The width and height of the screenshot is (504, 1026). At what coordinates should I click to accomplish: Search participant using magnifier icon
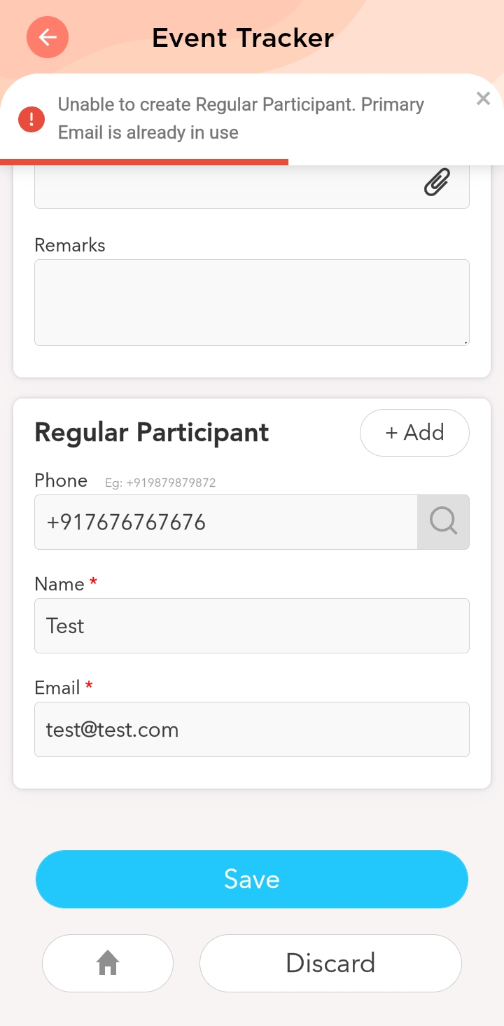pos(443,522)
